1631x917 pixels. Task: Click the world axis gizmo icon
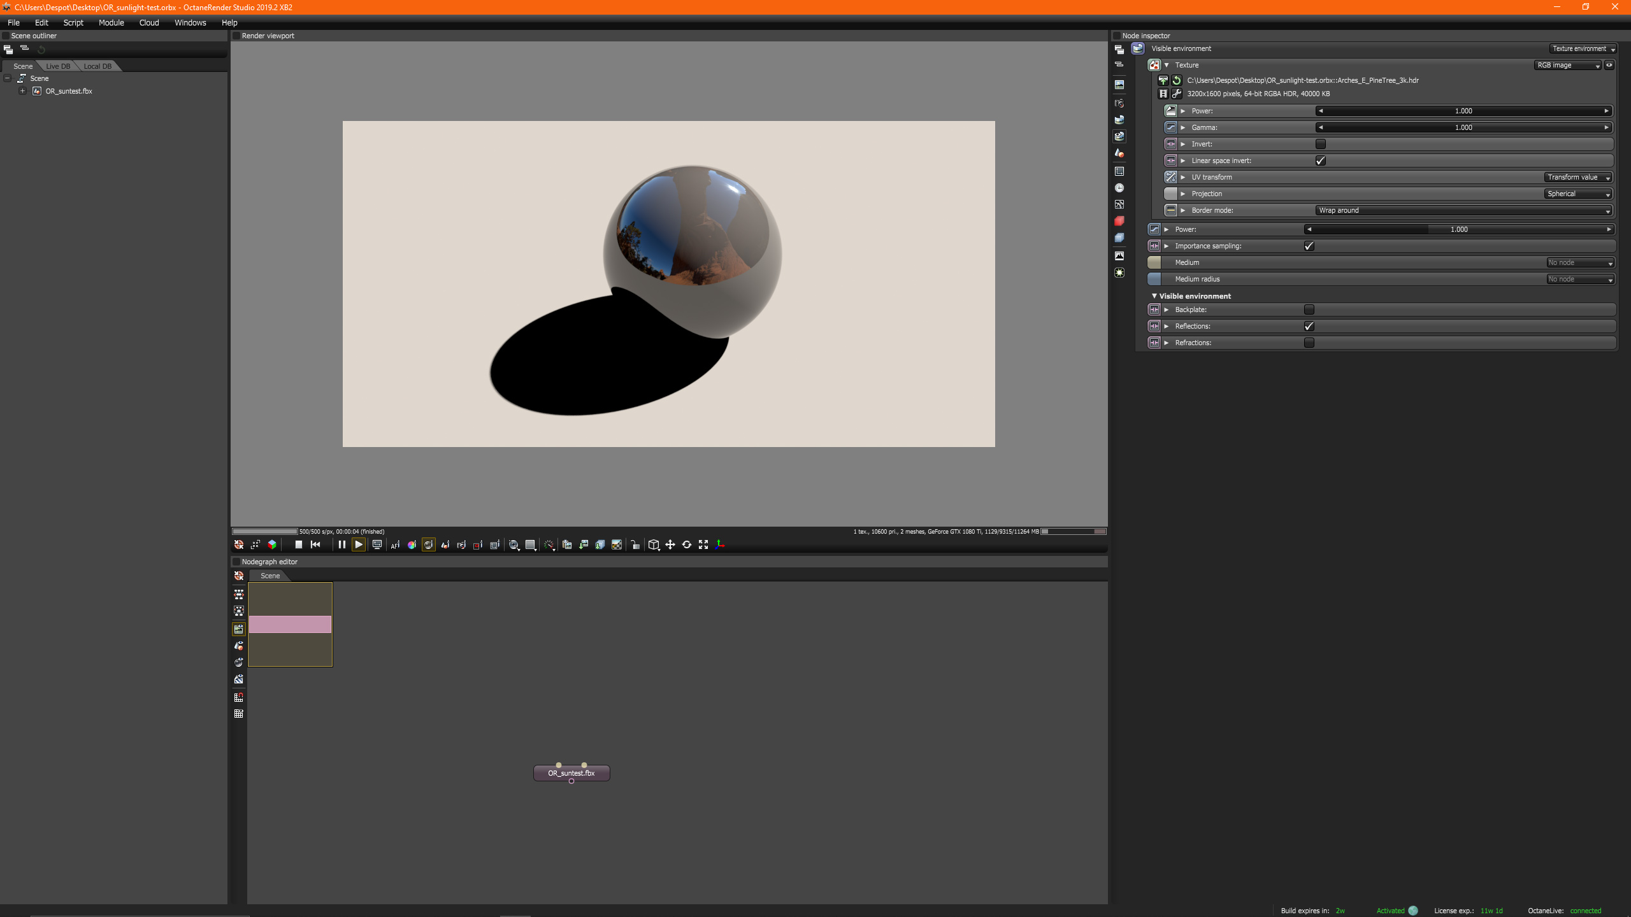tap(720, 544)
